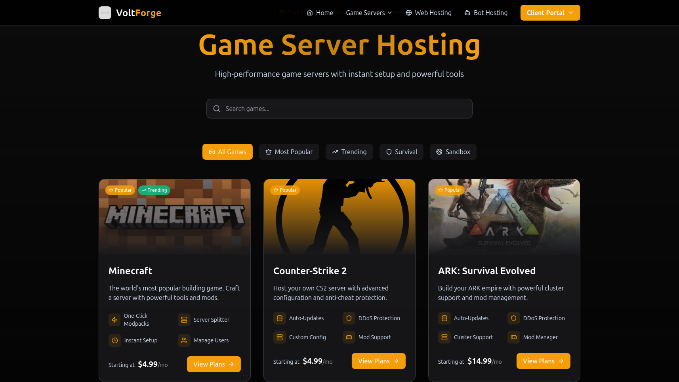Screen dimensions: 679x382
Task: View Plans for ARK: Survival Evolved
Action: (543, 361)
